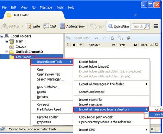Open the Tools menu
The width and height of the screenshot is (163, 134).
(x=60, y=8)
